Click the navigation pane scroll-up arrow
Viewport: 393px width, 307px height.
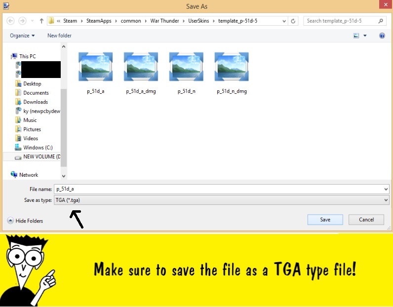(x=64, y=46)
